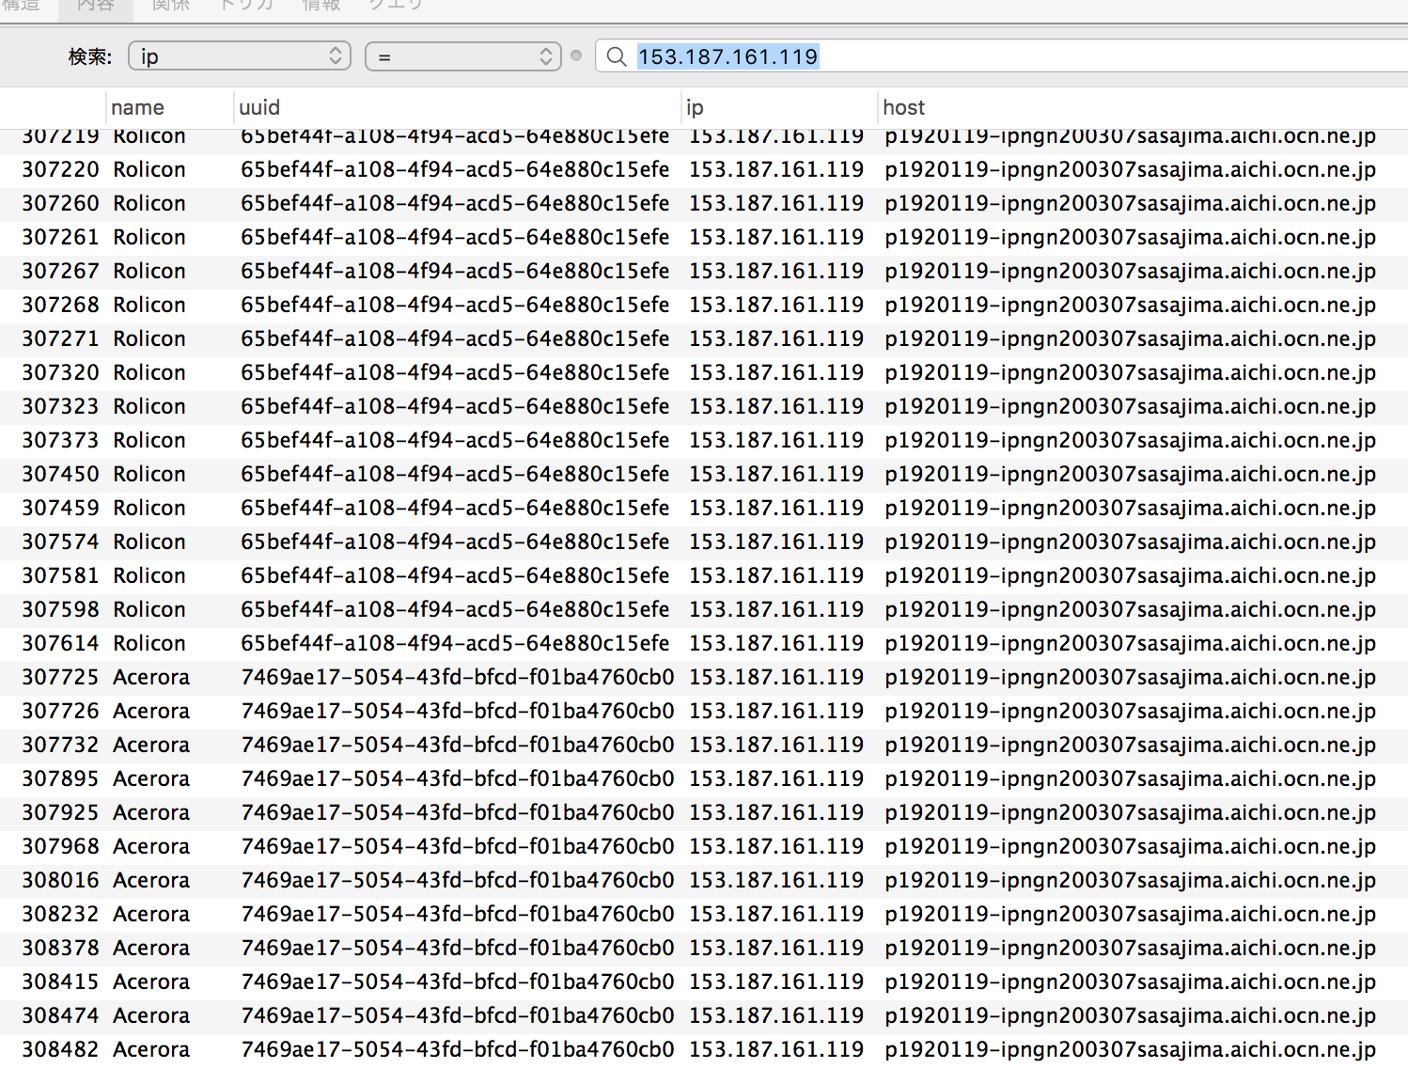
Task: Click the Rolicon name in row 307323
Action: (149, 406)
